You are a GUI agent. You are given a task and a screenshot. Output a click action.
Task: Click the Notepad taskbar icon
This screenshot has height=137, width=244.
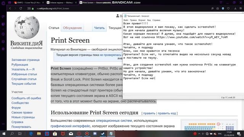click(x=111, y=134)
